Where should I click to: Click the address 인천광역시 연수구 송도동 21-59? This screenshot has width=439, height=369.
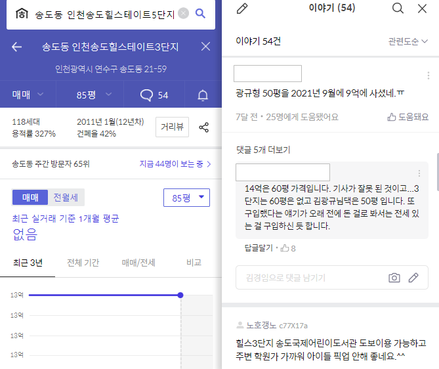pyautogui.click(x=111, y=69)
